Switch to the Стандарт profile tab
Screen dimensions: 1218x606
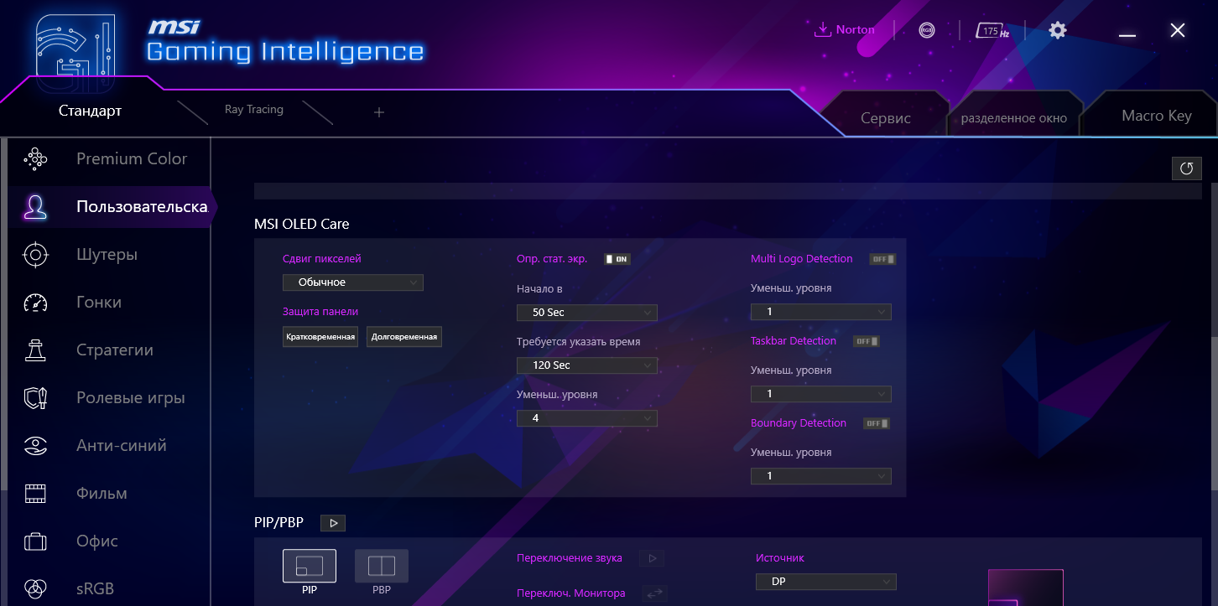(91, 111)
